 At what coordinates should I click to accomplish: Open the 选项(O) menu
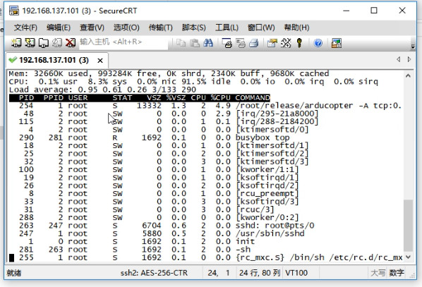point(126,28)
